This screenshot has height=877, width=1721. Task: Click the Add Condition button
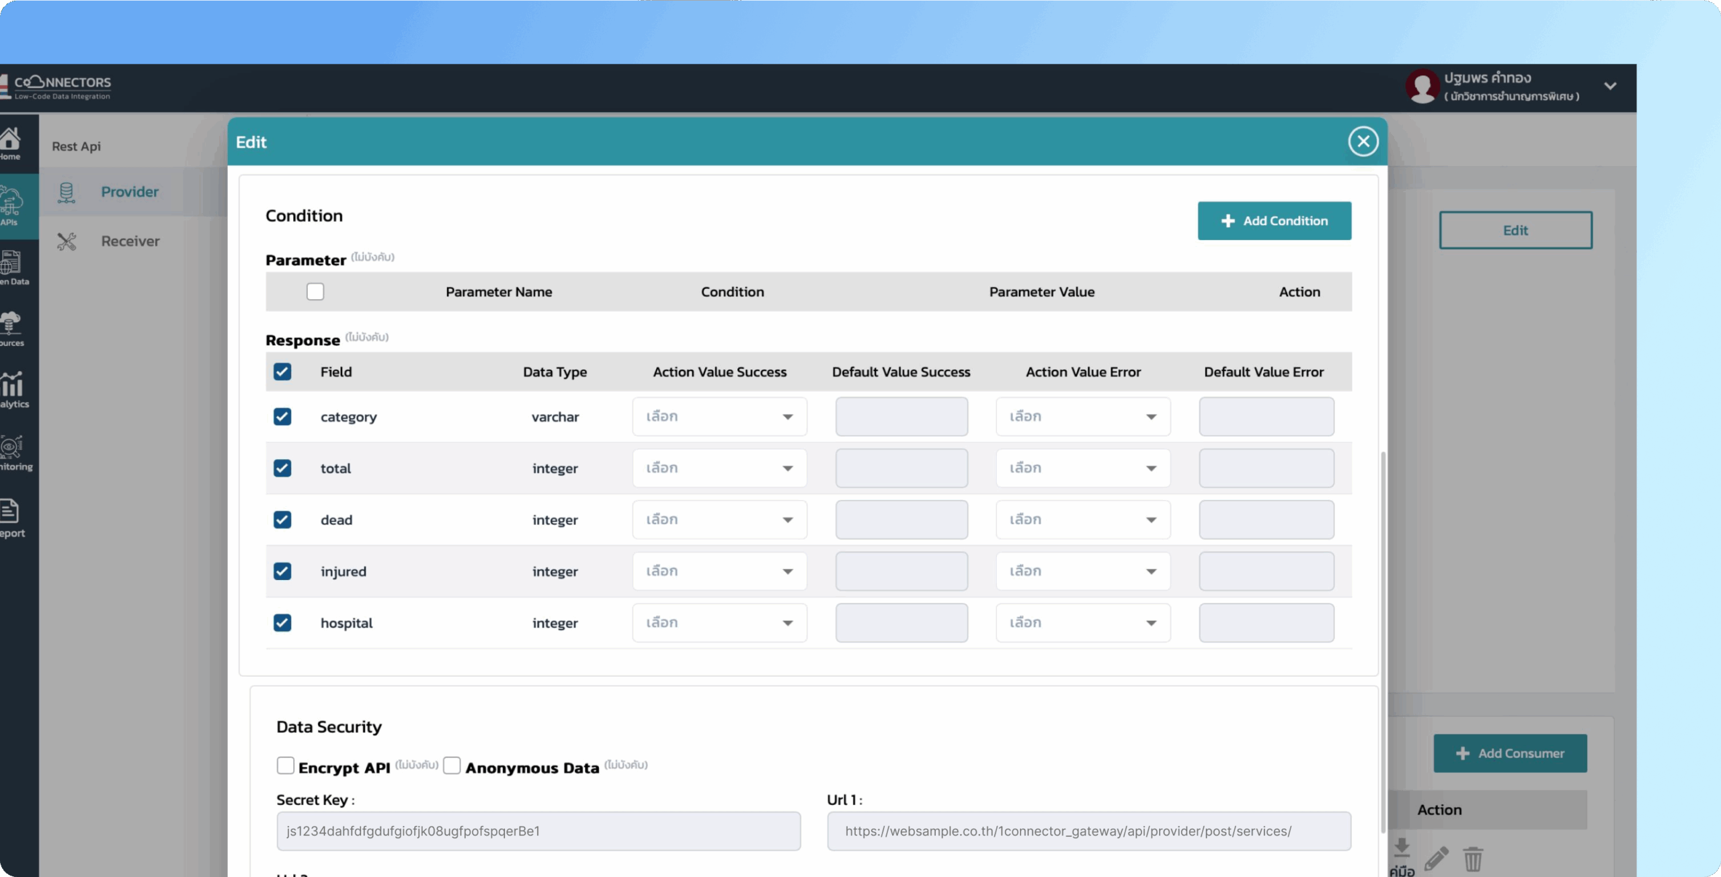(1274, 221)
